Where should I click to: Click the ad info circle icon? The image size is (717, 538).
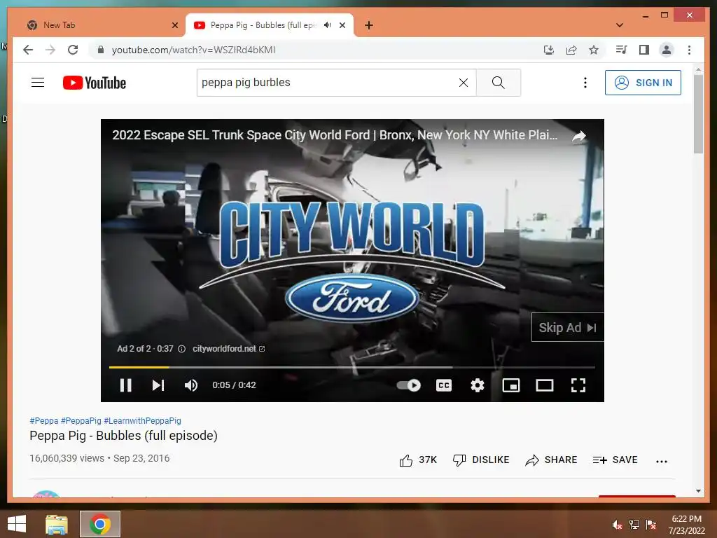(x=181, y=349)
